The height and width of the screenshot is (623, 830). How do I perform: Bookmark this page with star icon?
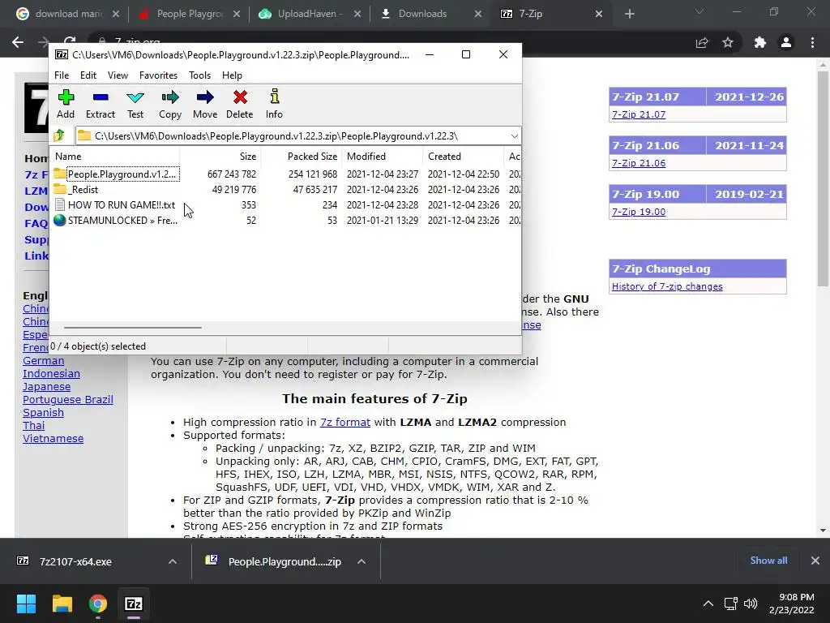point(728,42)
